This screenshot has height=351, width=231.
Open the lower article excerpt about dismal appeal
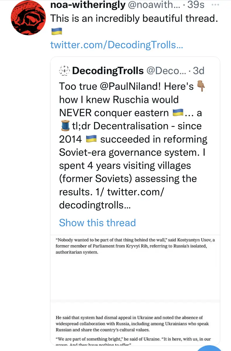click(135, 325)
